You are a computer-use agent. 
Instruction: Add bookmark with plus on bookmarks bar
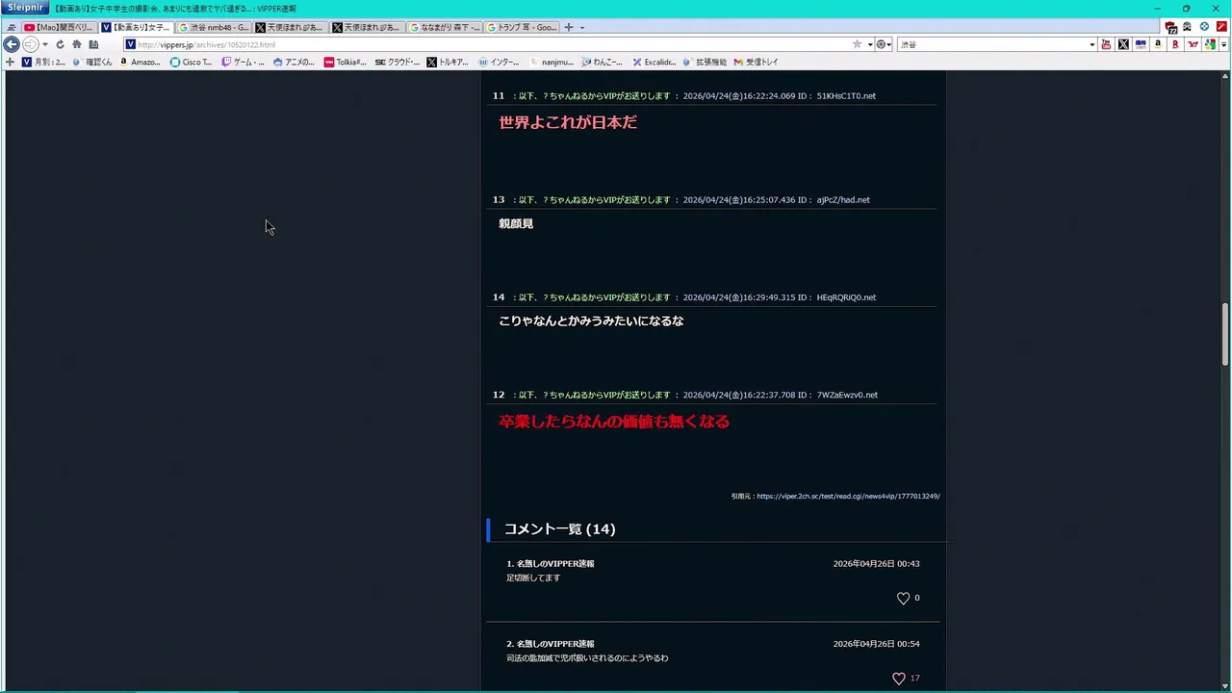10,62
